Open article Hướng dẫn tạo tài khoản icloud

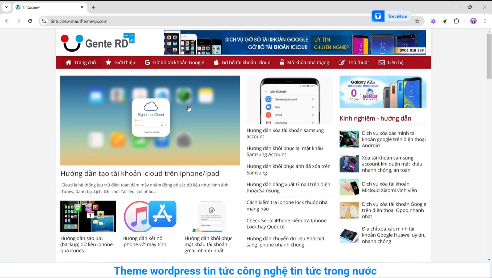pos(140,173)
